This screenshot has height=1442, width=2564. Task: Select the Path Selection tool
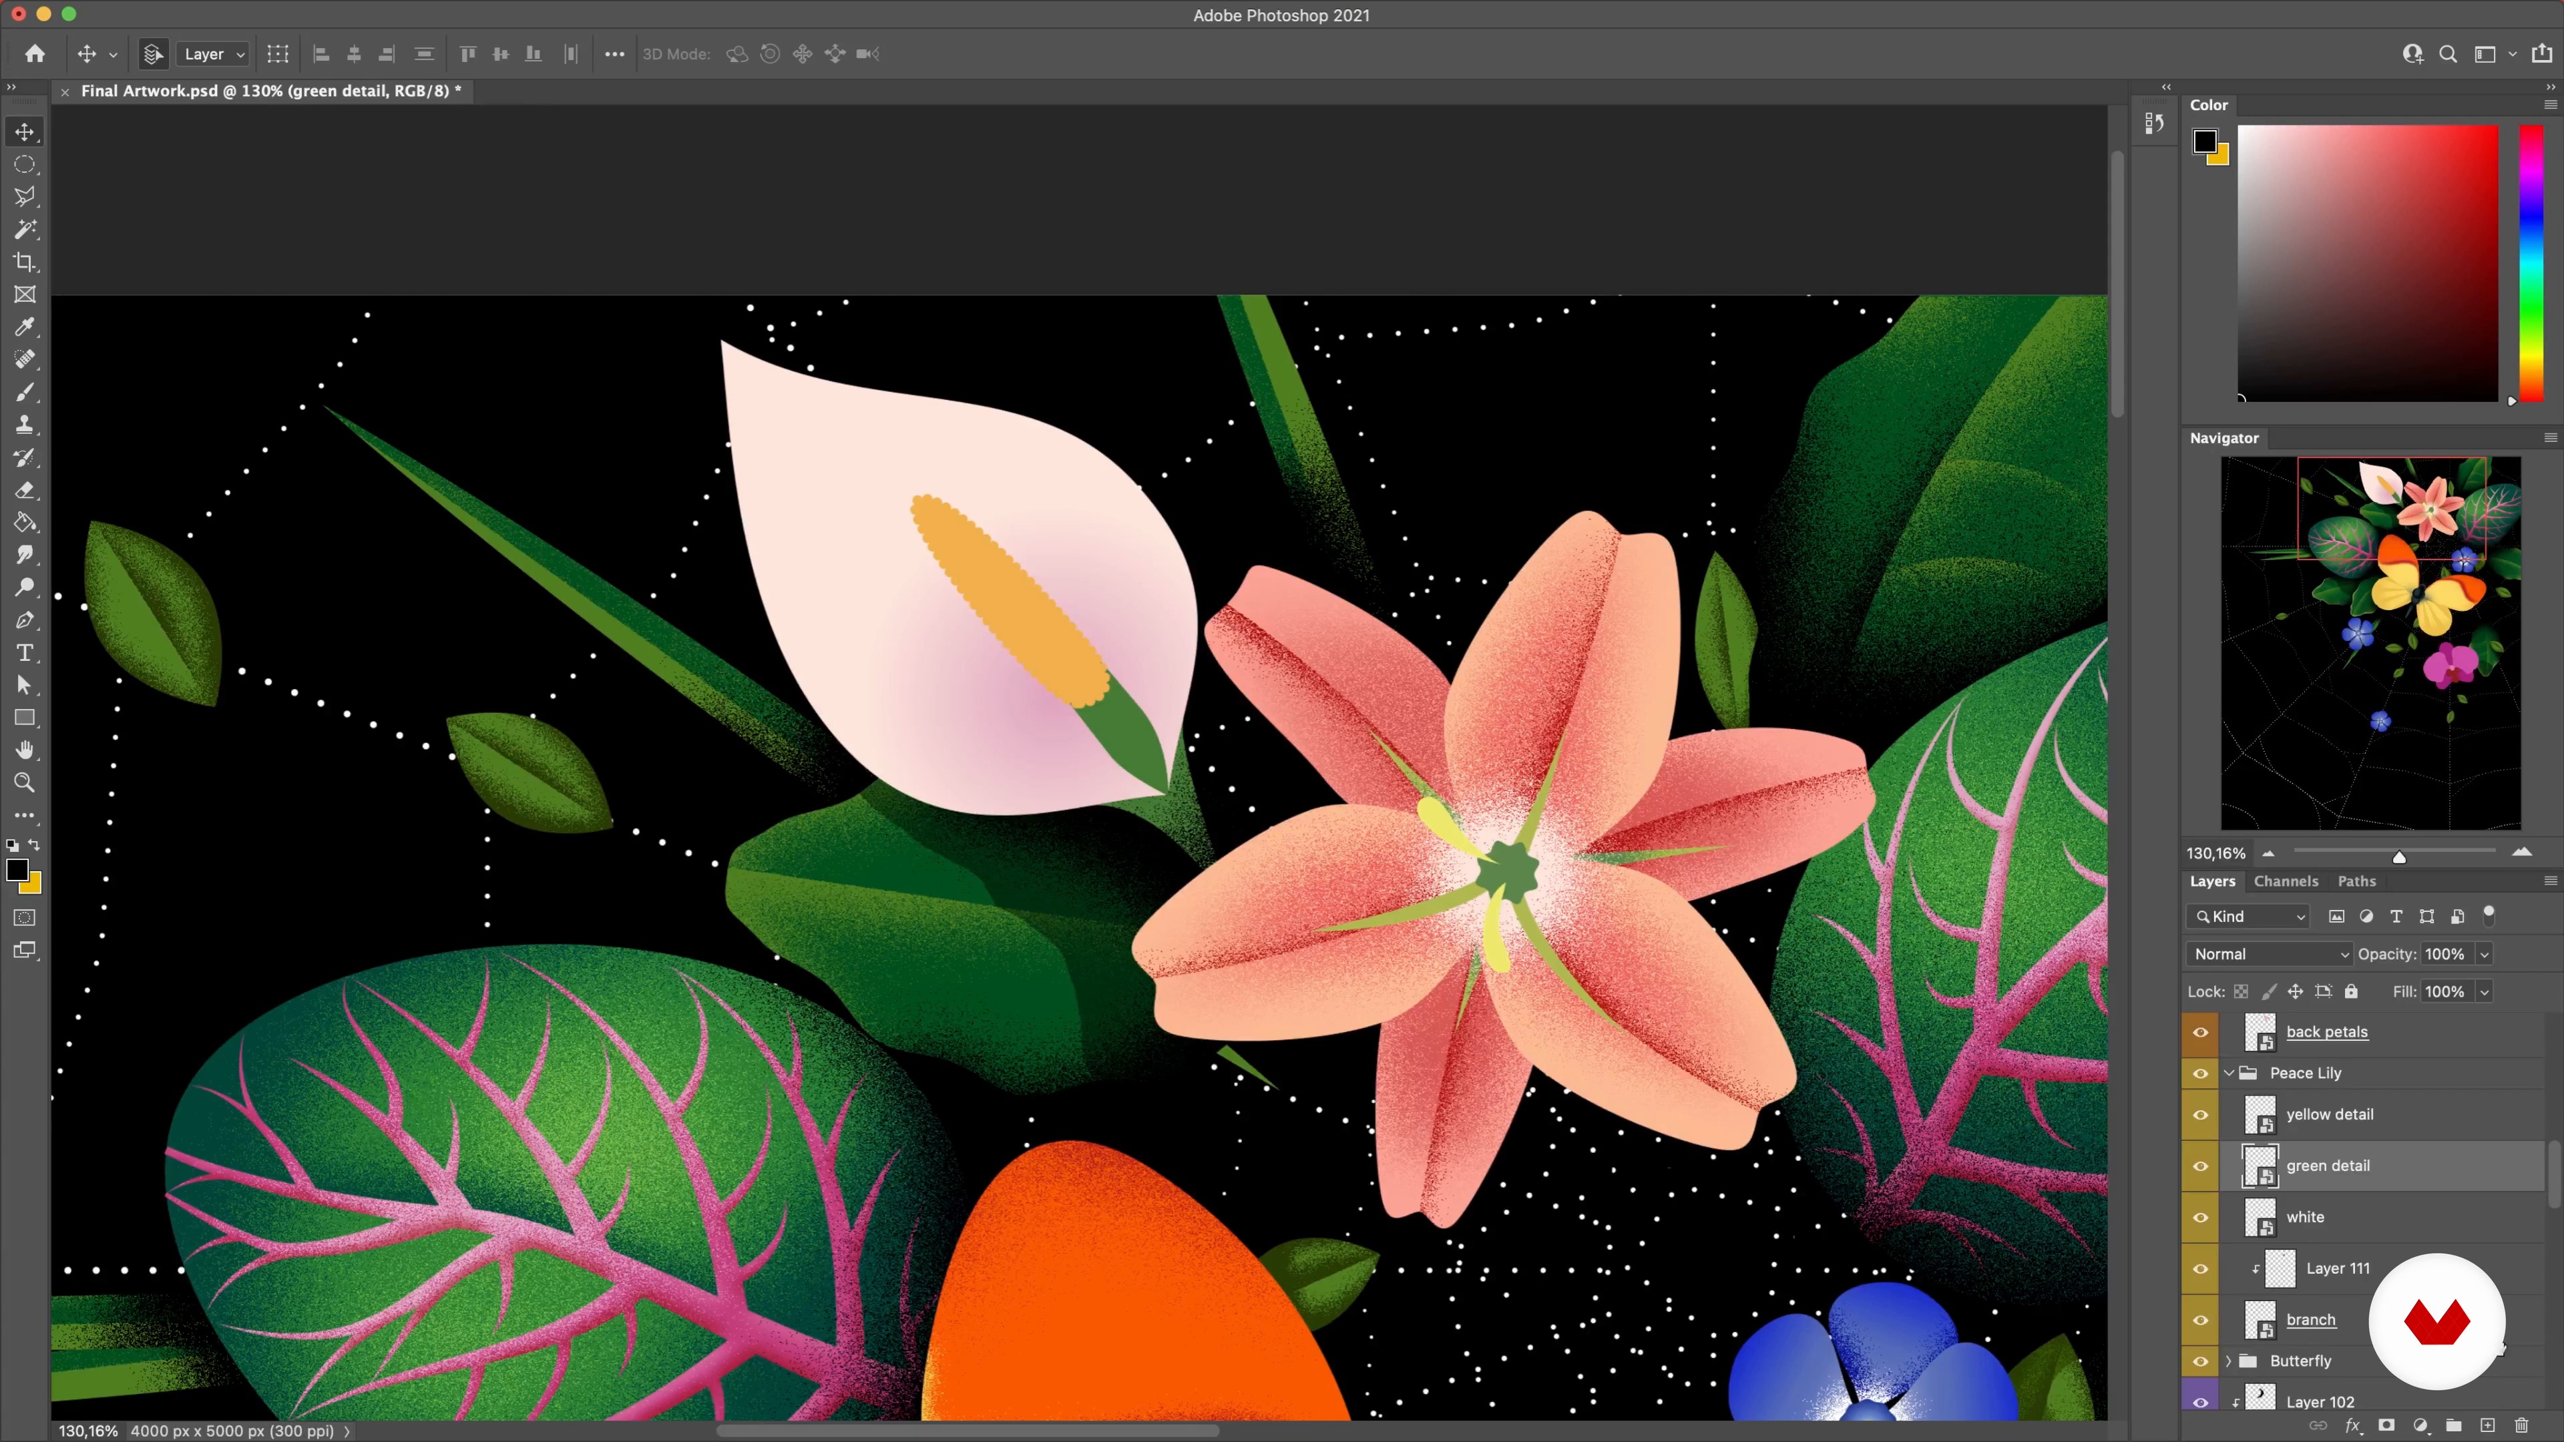(x=25, y=685)
